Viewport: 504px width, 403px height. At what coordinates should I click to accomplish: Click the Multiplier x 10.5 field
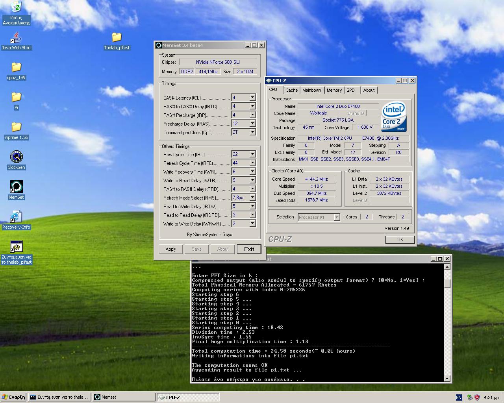coord(317,186)
